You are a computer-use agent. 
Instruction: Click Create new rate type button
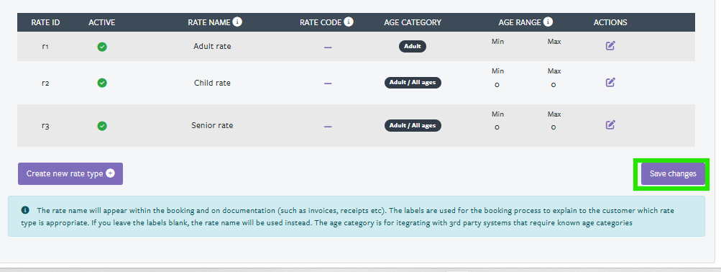pyautogui.click(x=70, y=173)
